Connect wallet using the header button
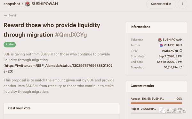Screen dimensions: 192x119 (161, 4)
